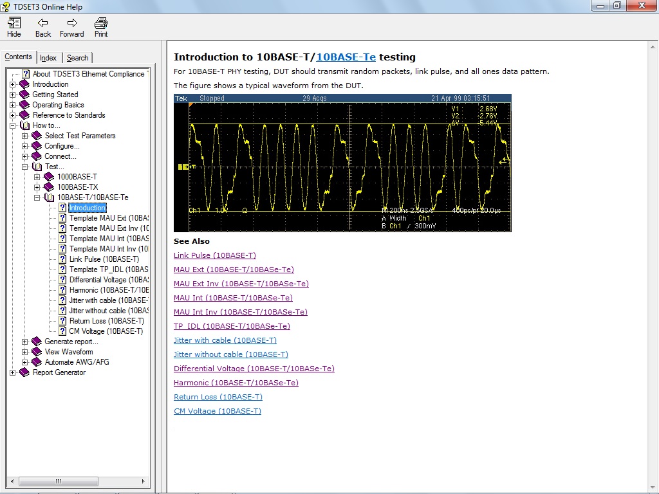659x494 pixels.
Task: Switch to the Contents tab
Action: pos(18,57)
